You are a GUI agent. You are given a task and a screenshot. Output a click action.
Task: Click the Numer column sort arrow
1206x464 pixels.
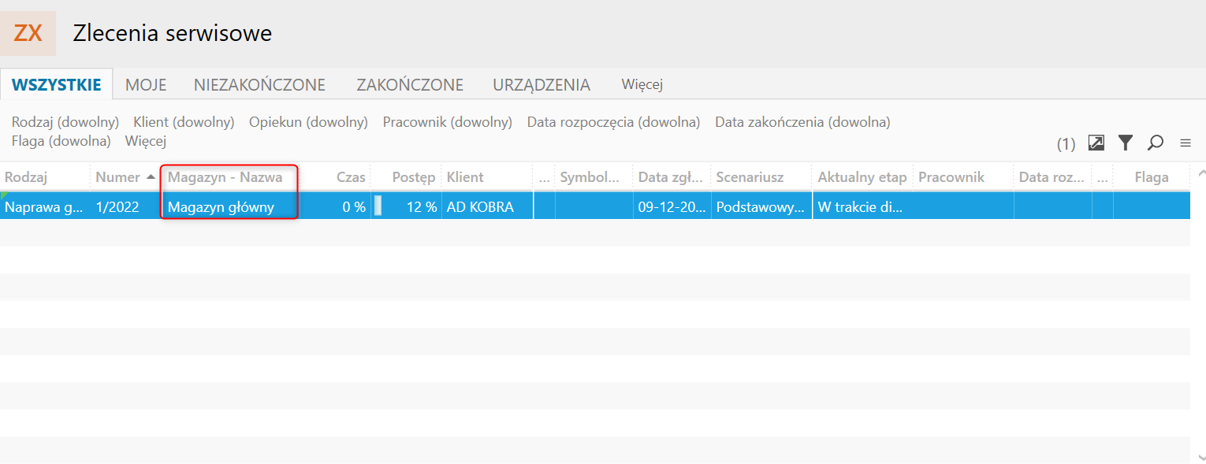[x=151, y=176]
